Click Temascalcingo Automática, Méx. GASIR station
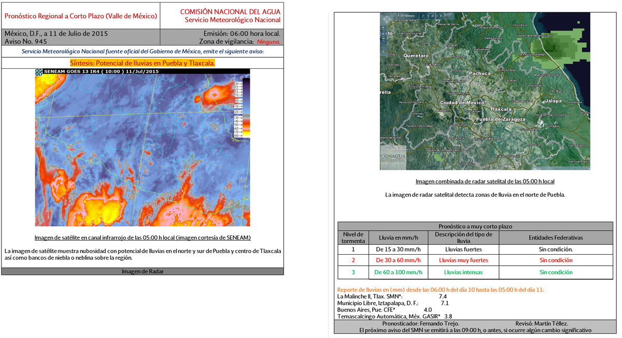The width and height of the screenshot is (622, 338). [x=388, y=316]
